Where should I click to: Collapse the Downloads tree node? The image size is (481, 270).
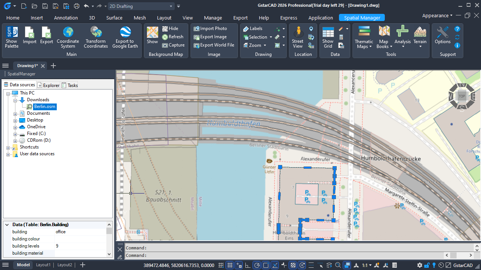click(15, 100)
